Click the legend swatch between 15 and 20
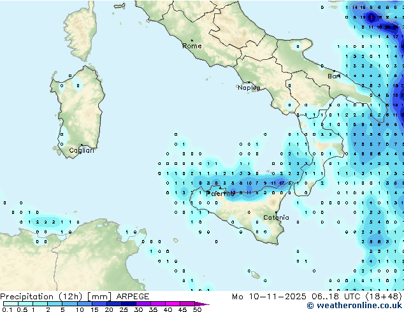Screen dimensions: 404x312 coord(99,304)
